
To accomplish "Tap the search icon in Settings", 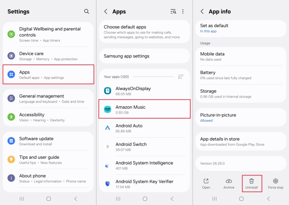I will pyautogui.click(x=87, y=11).
